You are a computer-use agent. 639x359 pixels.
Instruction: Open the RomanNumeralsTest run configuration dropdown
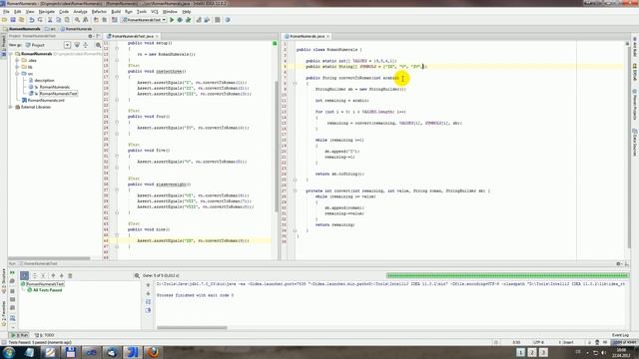pos(144,20)
